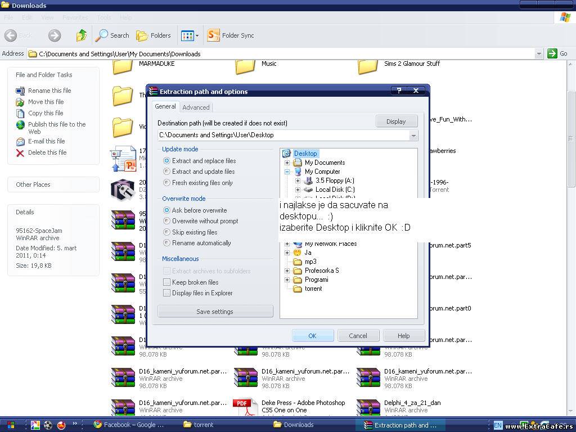
Task: Choose Ask before overwrite
Action: (x=166, y=210)
